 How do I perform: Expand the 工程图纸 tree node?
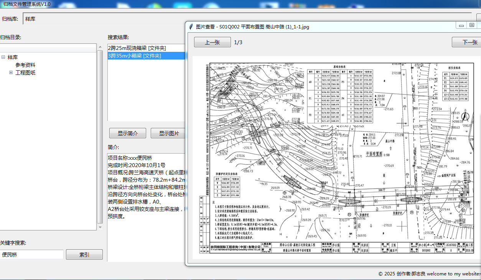11,73
